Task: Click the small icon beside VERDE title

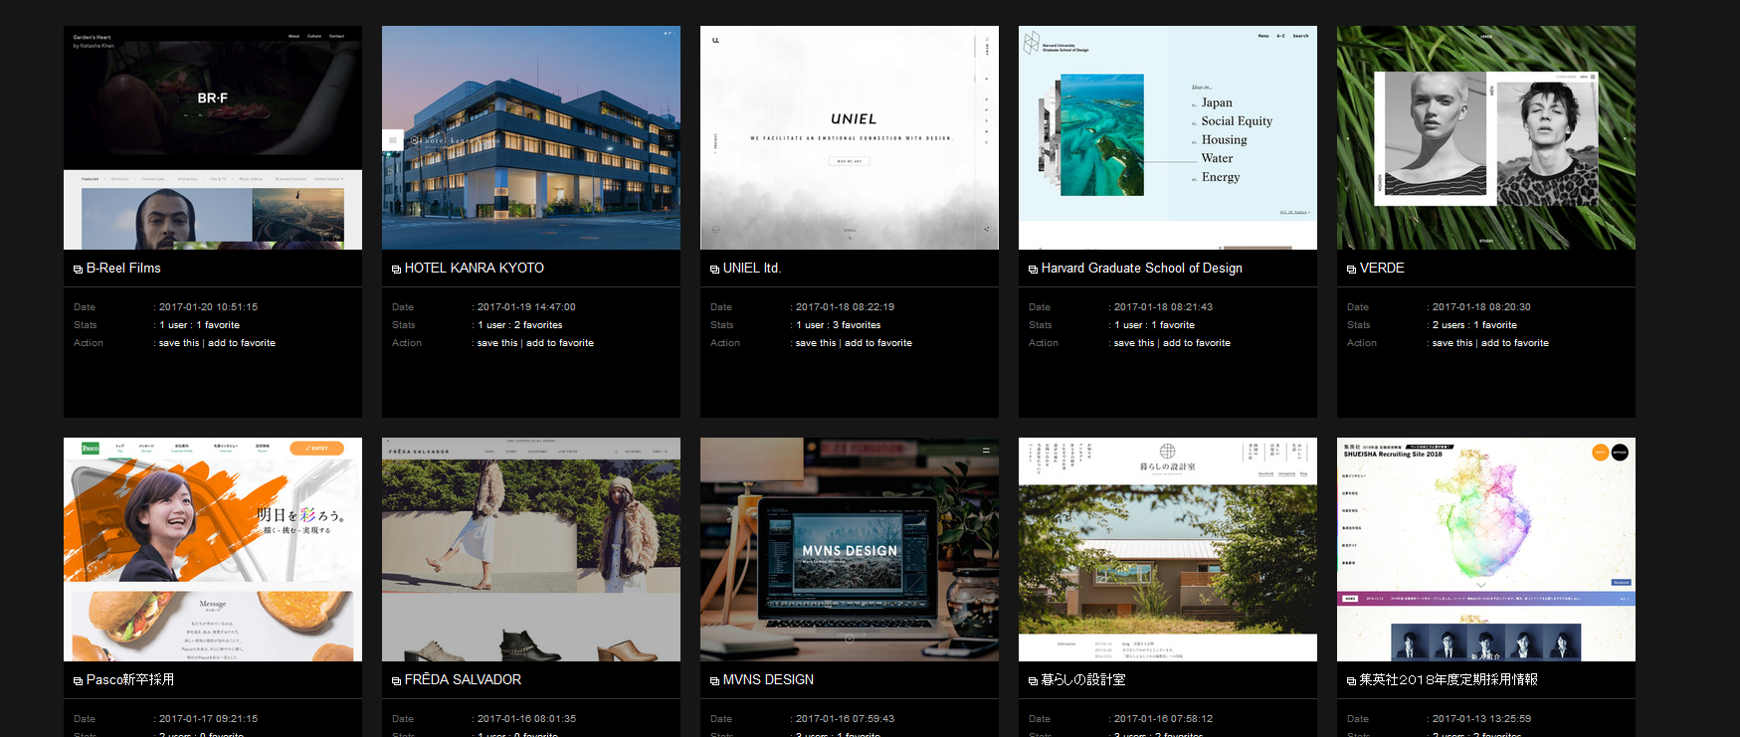Action: click(1351, 270)
